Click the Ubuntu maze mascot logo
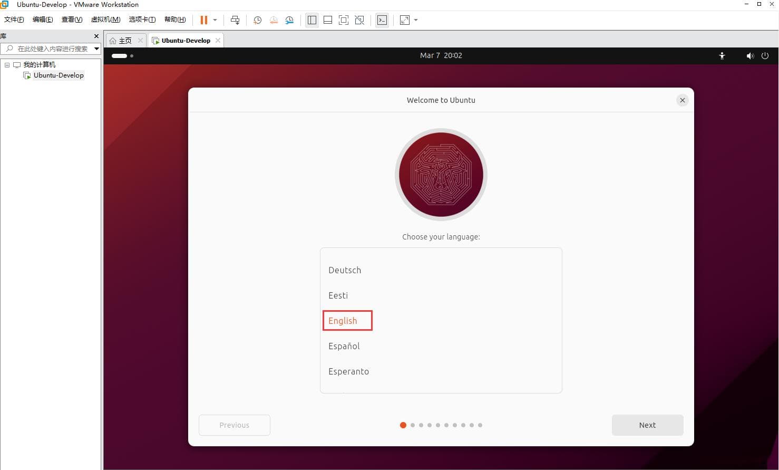This screenshot has width=779, height=470. tap(441, 175)
